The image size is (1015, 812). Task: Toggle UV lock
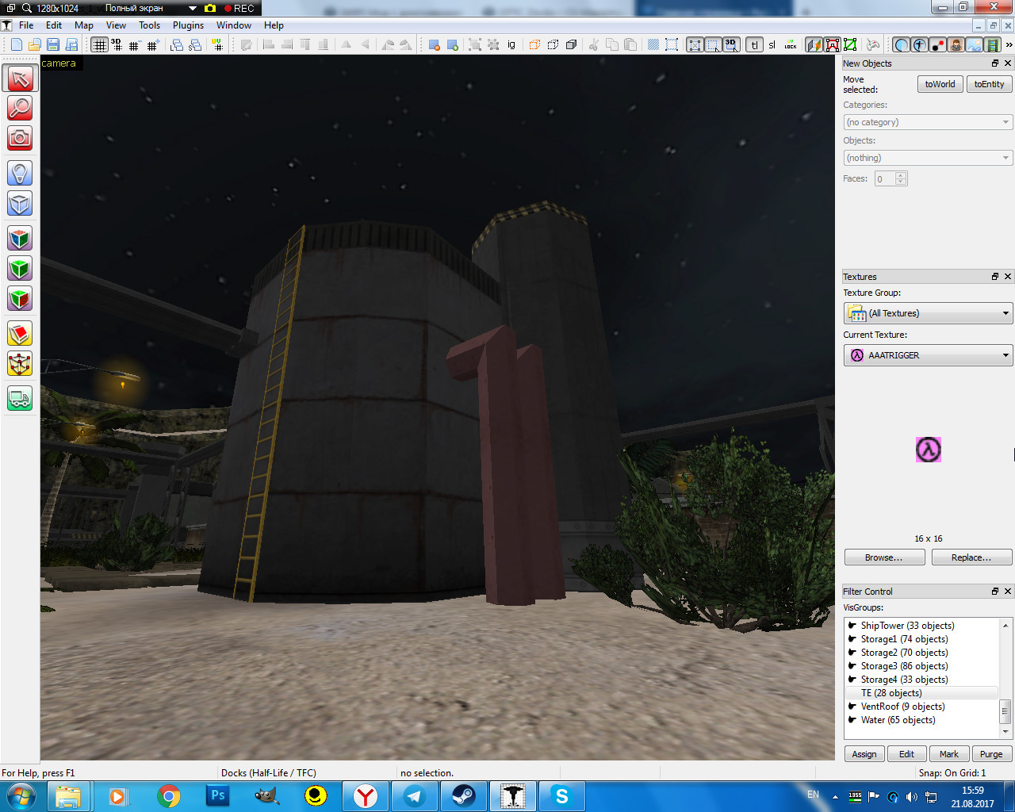coord(791,44)
